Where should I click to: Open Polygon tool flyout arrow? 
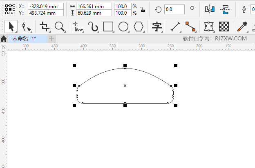click(x=144, y=32)
